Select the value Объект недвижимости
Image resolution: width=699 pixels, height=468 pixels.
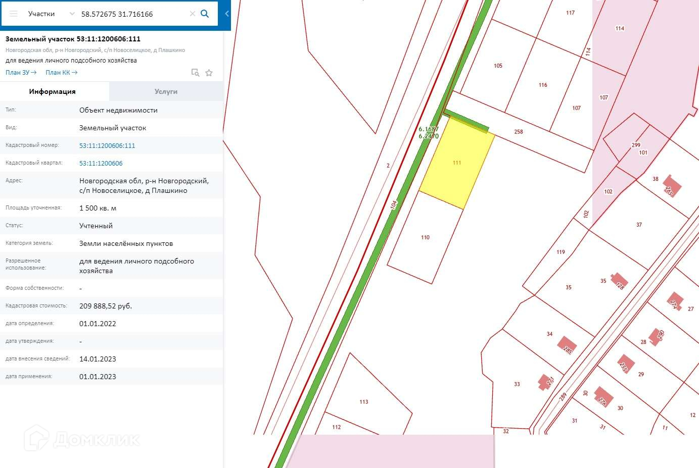click(118, 110)
